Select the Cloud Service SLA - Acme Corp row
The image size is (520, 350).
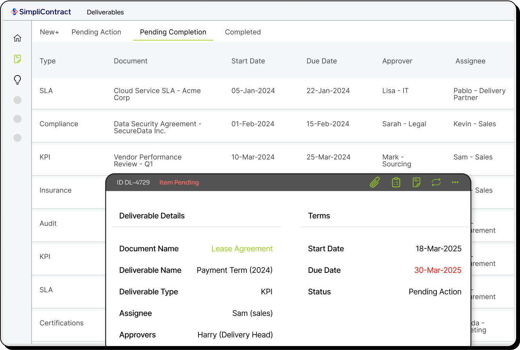(157, 94)
